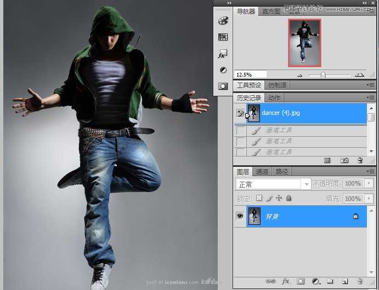
Task: Toggle lock transparent pixels in Layers panel
Action: pos(259,198)
